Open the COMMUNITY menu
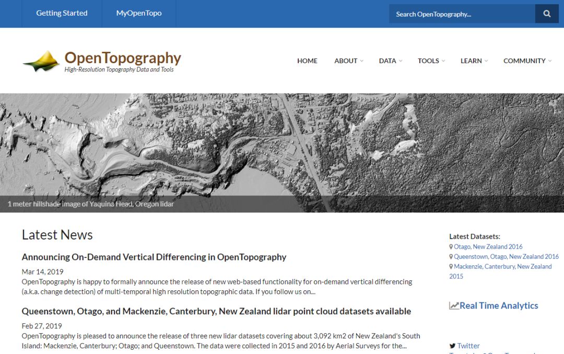The width and height of the screenshot is (564, 354). [x=524, y=61]
